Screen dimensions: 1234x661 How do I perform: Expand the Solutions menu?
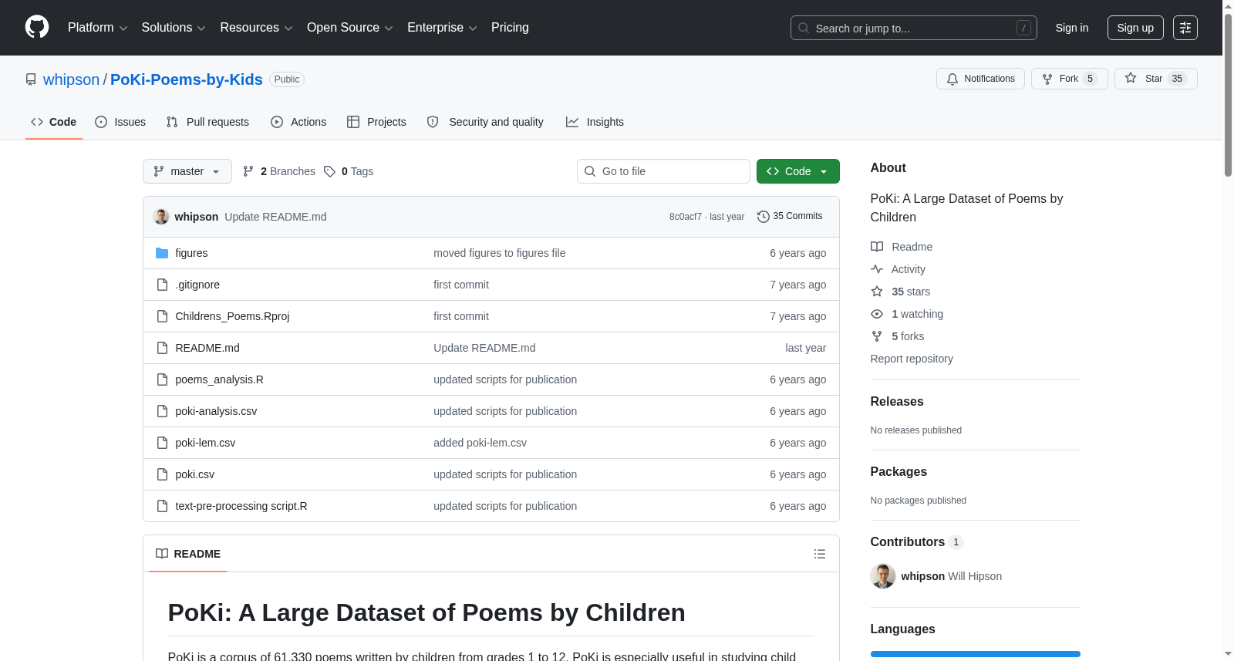[x=174, y=28]
